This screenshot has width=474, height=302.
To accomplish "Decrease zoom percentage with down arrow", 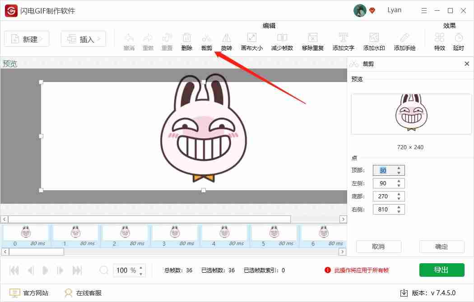I will 141,273.
